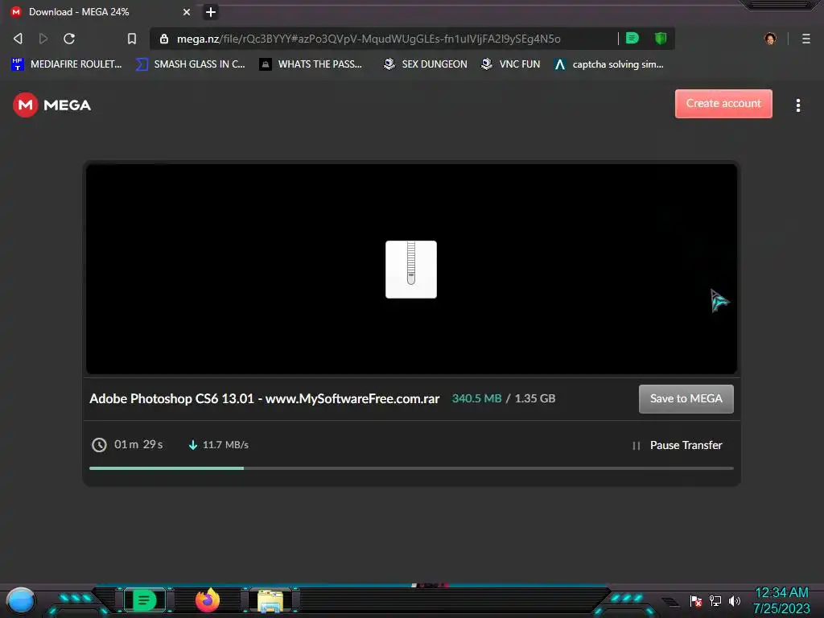Screen dimensions: 824x618
Task: Click the padlock site security icon
Action: click(x=164, y=39)
